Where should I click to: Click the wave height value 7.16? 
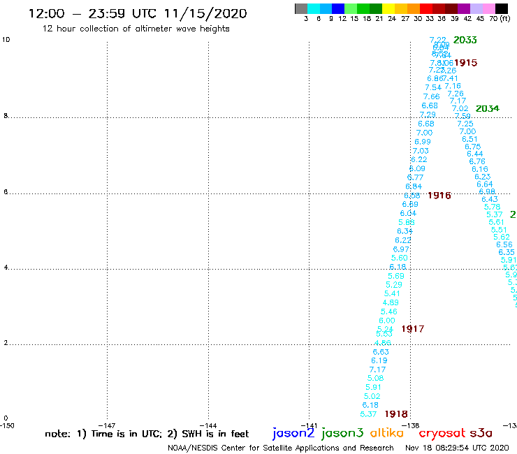coord(453,87)
